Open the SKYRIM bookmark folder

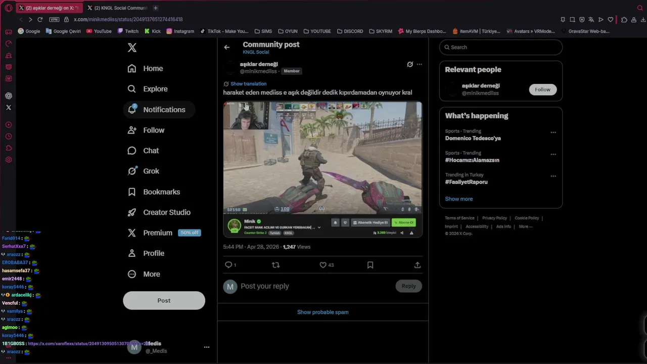coord(380,31)
